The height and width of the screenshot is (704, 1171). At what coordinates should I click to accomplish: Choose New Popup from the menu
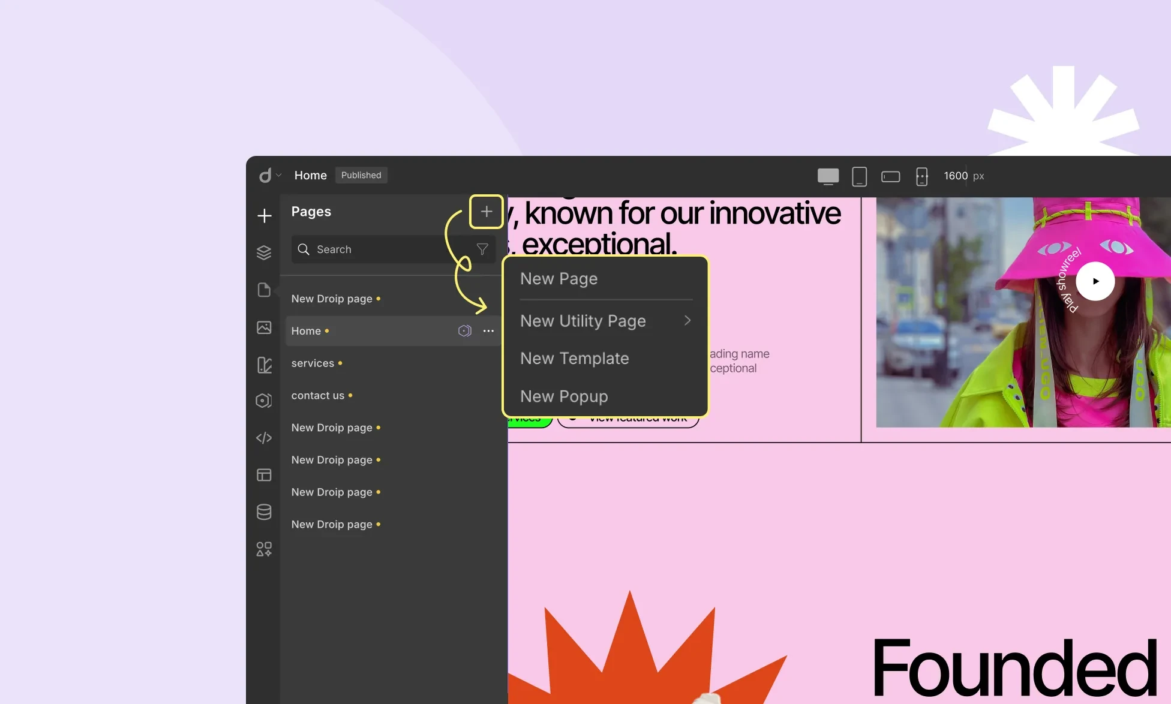coord(563,396)
